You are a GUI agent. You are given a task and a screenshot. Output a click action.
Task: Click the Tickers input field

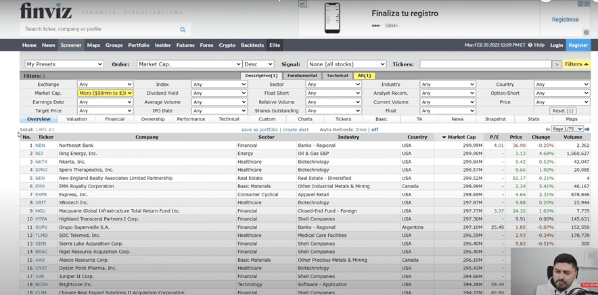(485, 64)
